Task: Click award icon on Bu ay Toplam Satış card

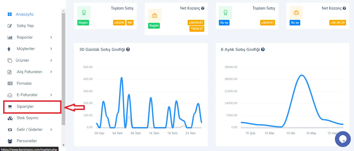Action: click(225, 12)
